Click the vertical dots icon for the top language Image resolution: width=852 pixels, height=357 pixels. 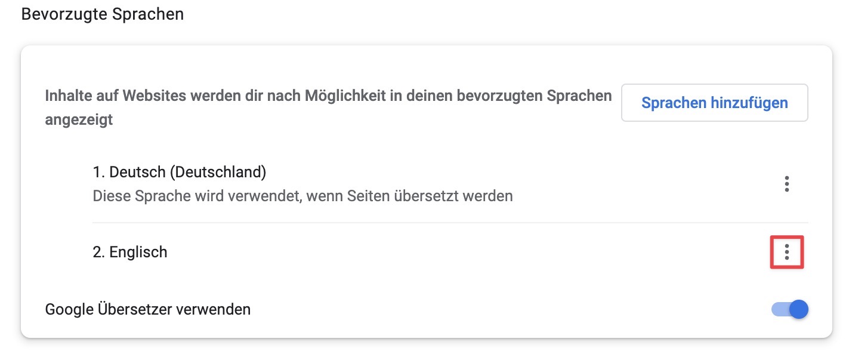click(786, 184)
